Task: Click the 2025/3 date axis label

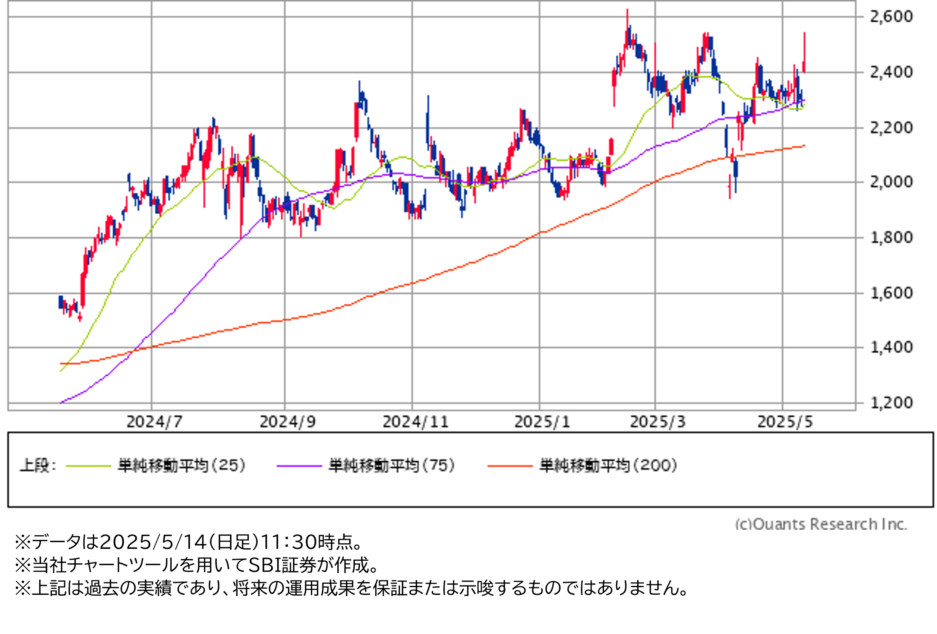Action: pyautogui.click(x=658, y=422)
